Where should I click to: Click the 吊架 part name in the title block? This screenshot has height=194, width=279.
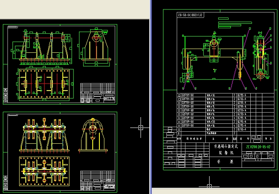tap(225, 162)
